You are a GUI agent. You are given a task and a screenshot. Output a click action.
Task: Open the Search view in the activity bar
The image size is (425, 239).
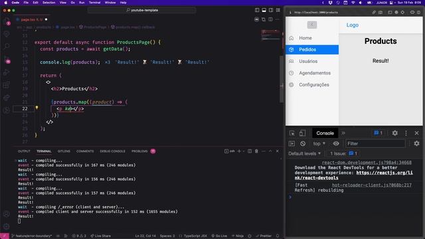7,46
